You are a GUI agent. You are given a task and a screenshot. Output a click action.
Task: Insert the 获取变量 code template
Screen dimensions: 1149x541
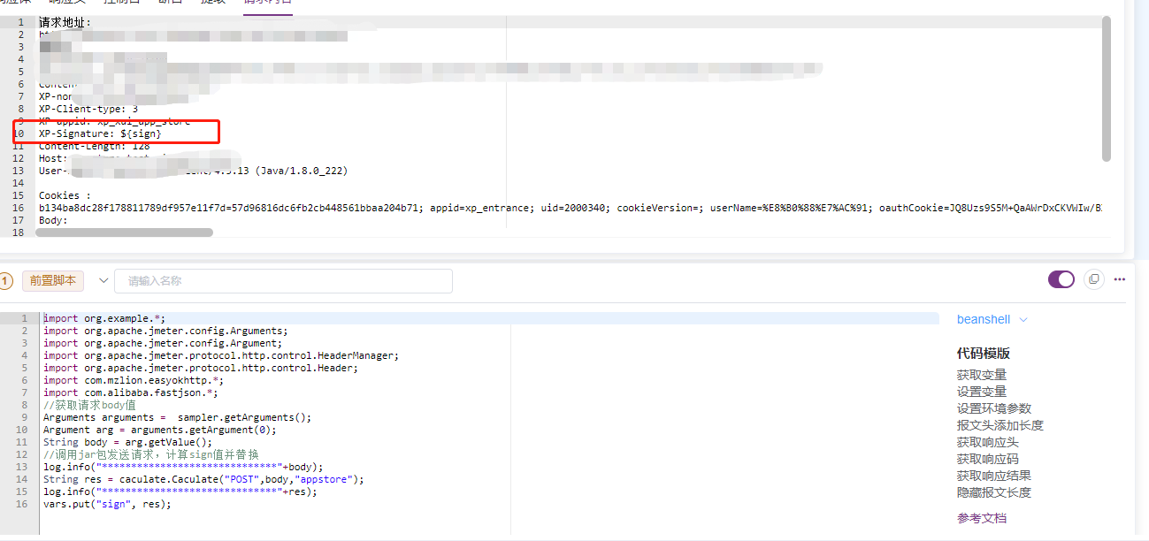click(x=981, y=375)
